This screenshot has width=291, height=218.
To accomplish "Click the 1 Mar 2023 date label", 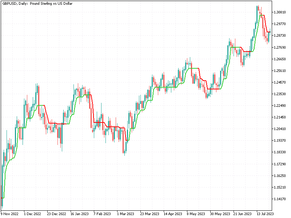I will click(125, 214).
